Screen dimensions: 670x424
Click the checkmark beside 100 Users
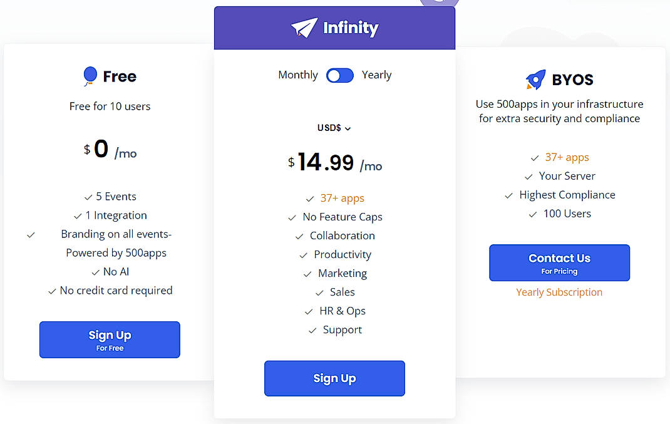(532, 214)
